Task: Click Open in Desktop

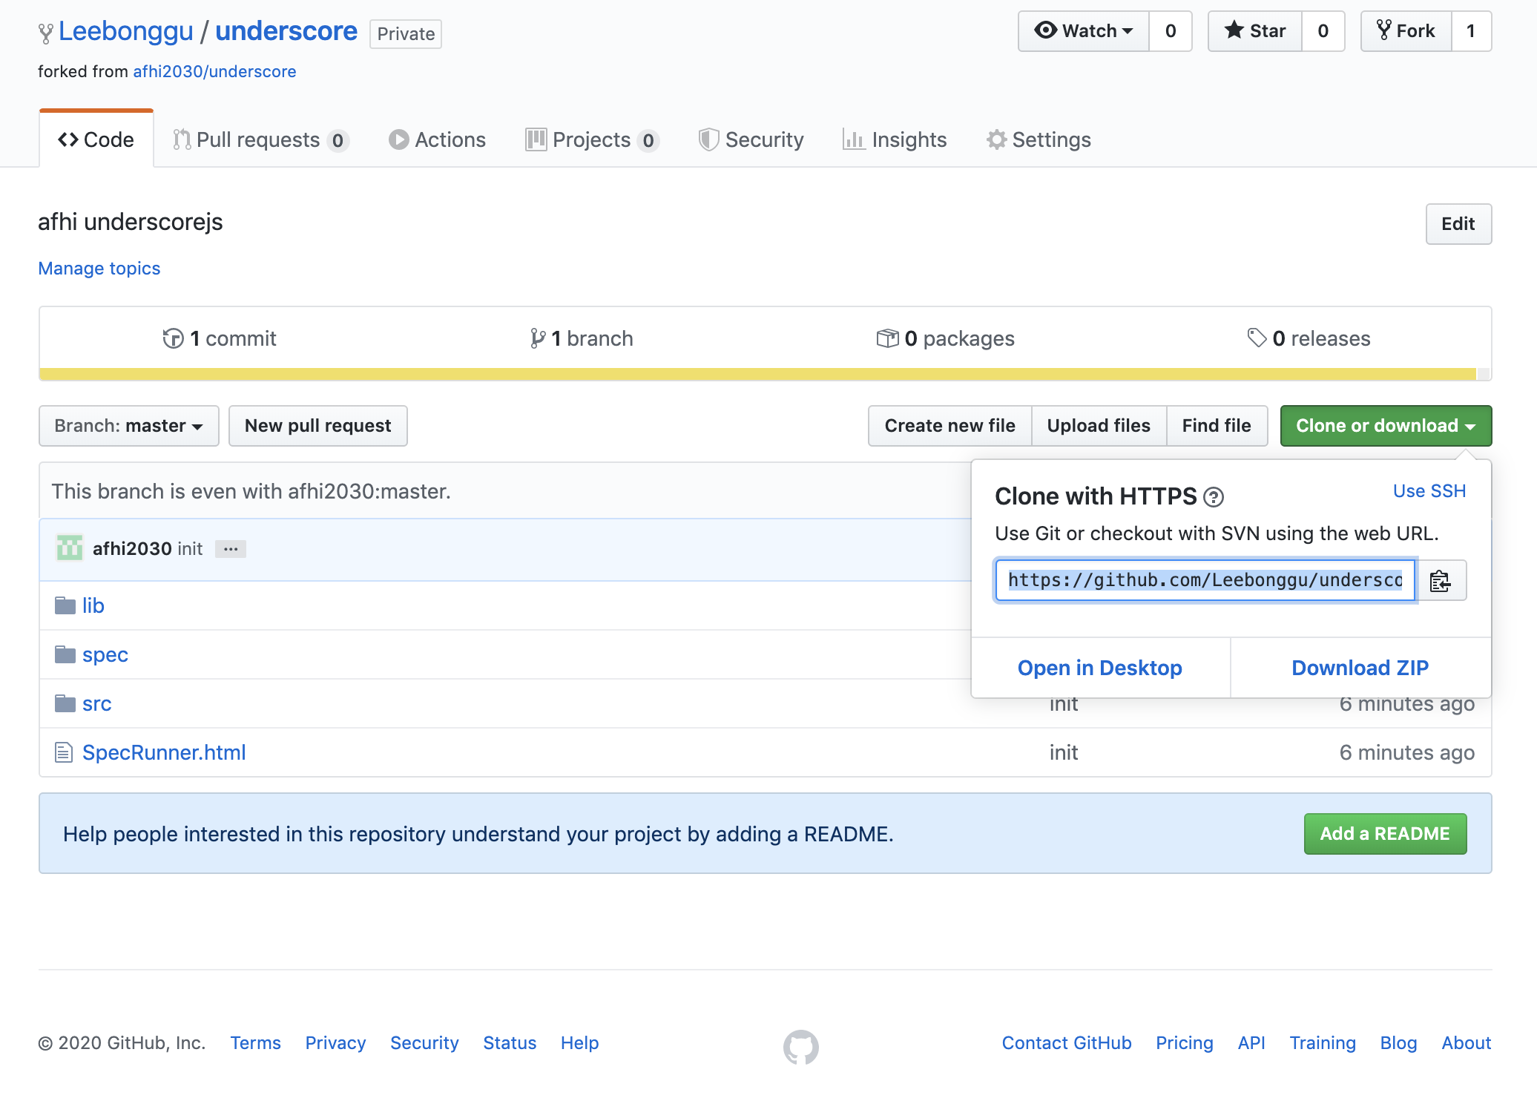Action: click(1100, 668)
